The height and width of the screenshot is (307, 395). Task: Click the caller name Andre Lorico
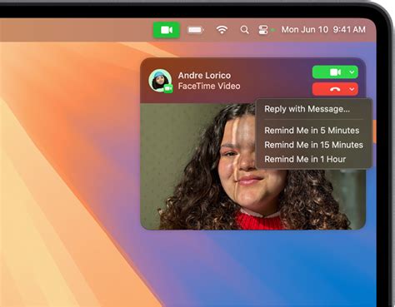(204, 76)
